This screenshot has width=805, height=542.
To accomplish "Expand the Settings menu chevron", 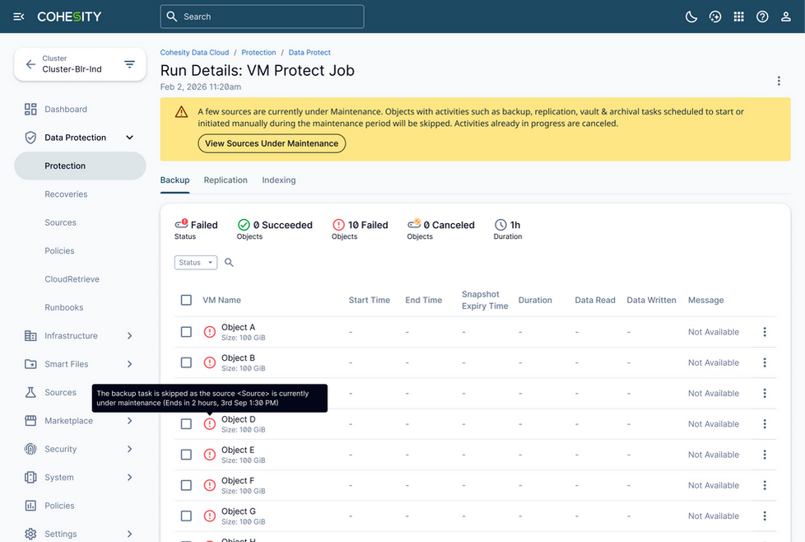I will click(x=129, y=534).
